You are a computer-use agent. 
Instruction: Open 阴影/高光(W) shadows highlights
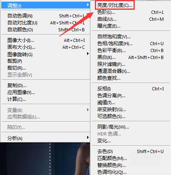tap(130, 127)
